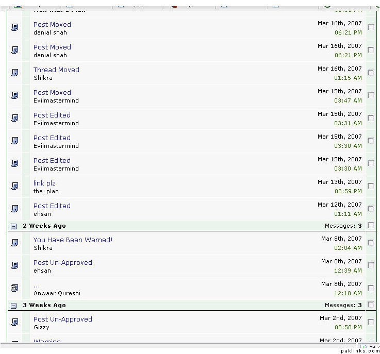
Task: Click the icon beside the 03:47 AM Post Moved
Action: coord(15,95)
